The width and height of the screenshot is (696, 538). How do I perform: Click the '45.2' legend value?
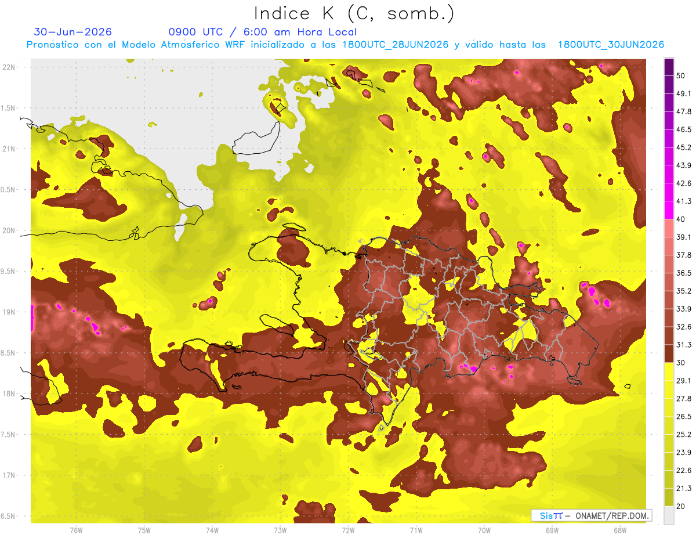tap(684, 147)
